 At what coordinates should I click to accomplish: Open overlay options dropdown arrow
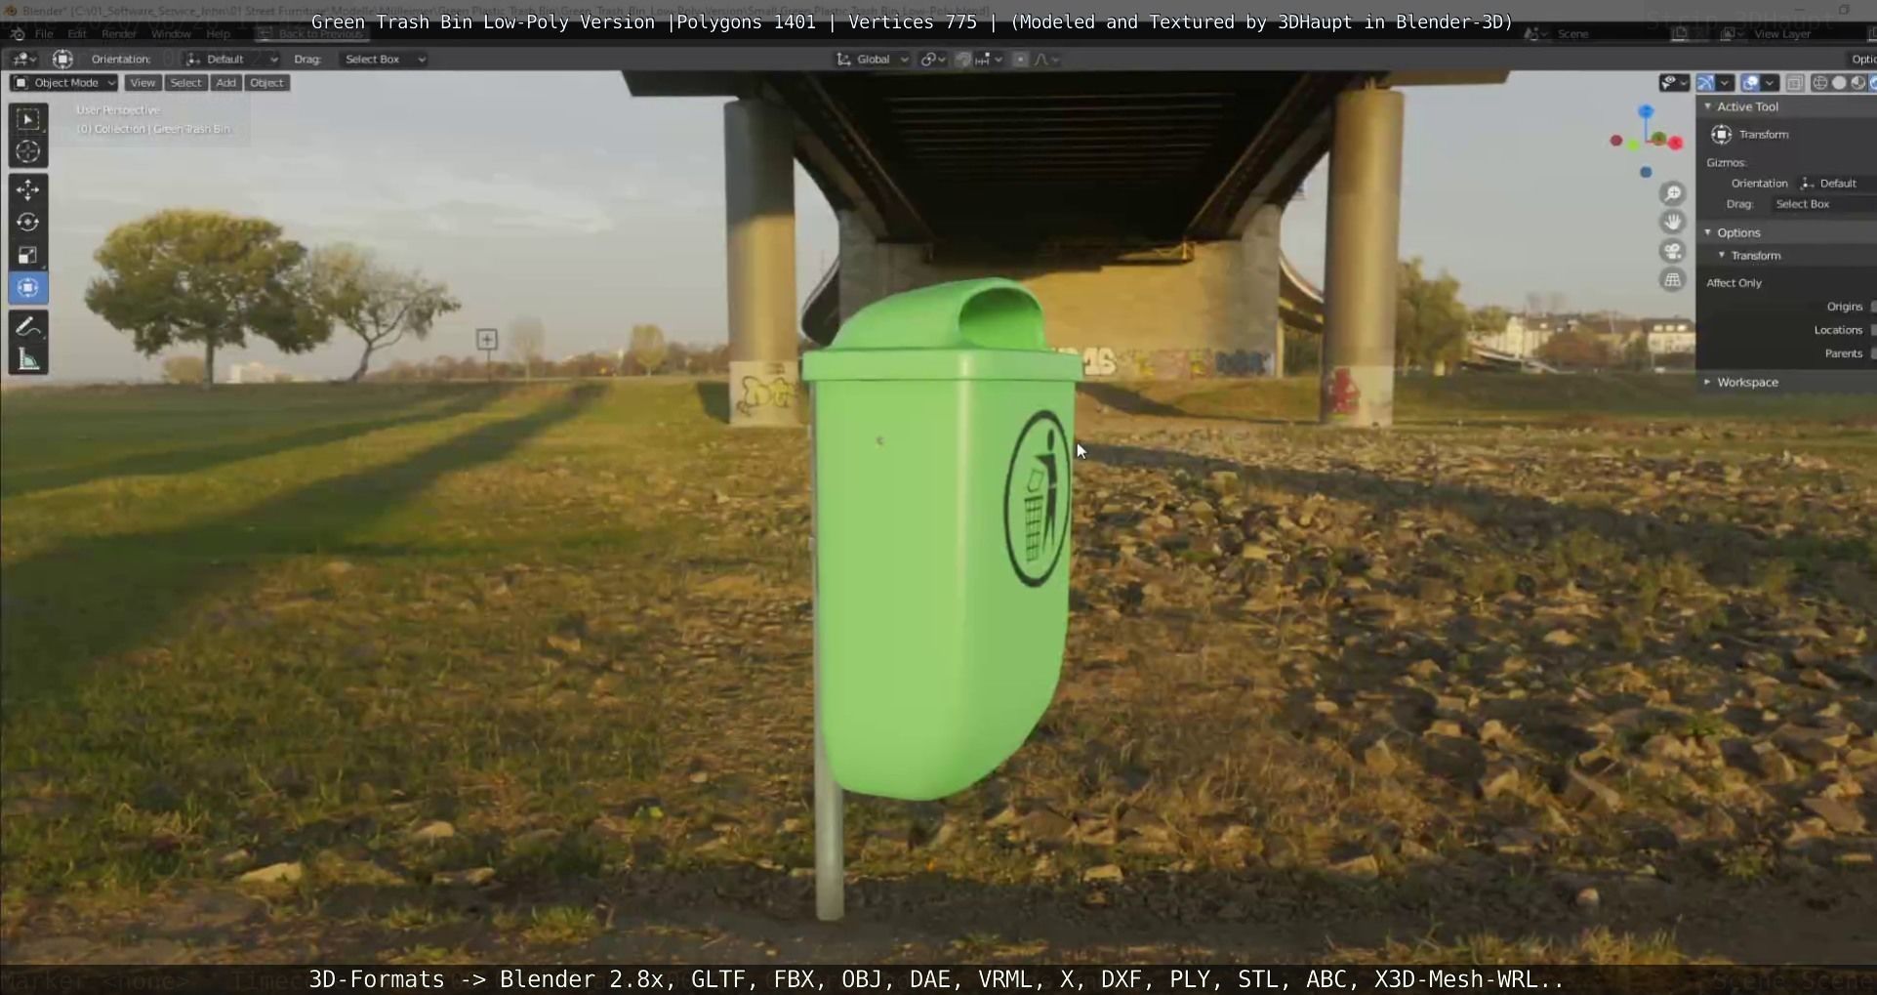(x=1770, y=83)
